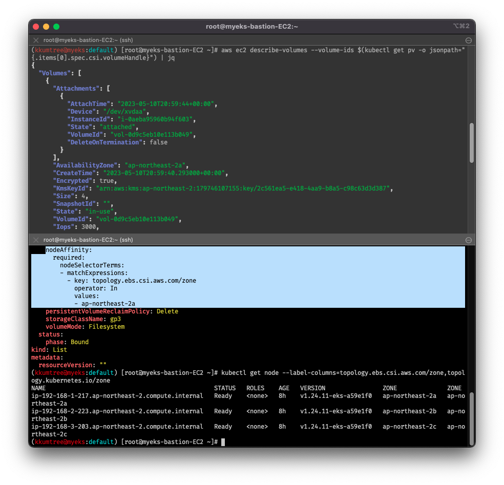Viewport: 504px width, 485px height.
Task: Click the bottom pane scrollbar thumb
Action: [472, 418]
